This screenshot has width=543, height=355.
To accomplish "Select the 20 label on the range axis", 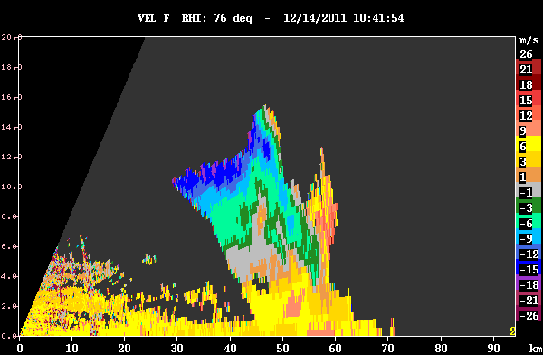I will (x=124, y=348).
